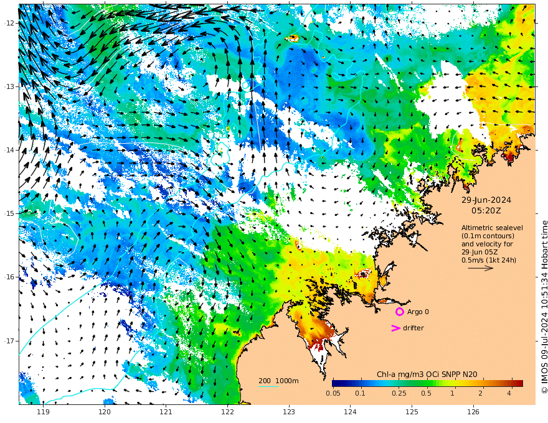Click the '0.5m/s (1kt 24h)' caption

tap(489, 260)
